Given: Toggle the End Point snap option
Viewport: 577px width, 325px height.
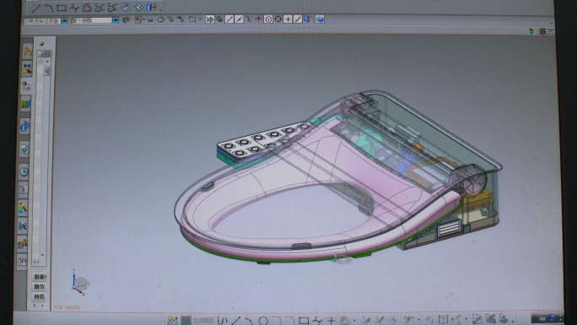Looking at the screenshot, I should [x=229, y=19].
